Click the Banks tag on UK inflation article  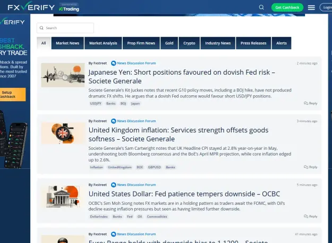pyautogui.click(x=171, y=167)
